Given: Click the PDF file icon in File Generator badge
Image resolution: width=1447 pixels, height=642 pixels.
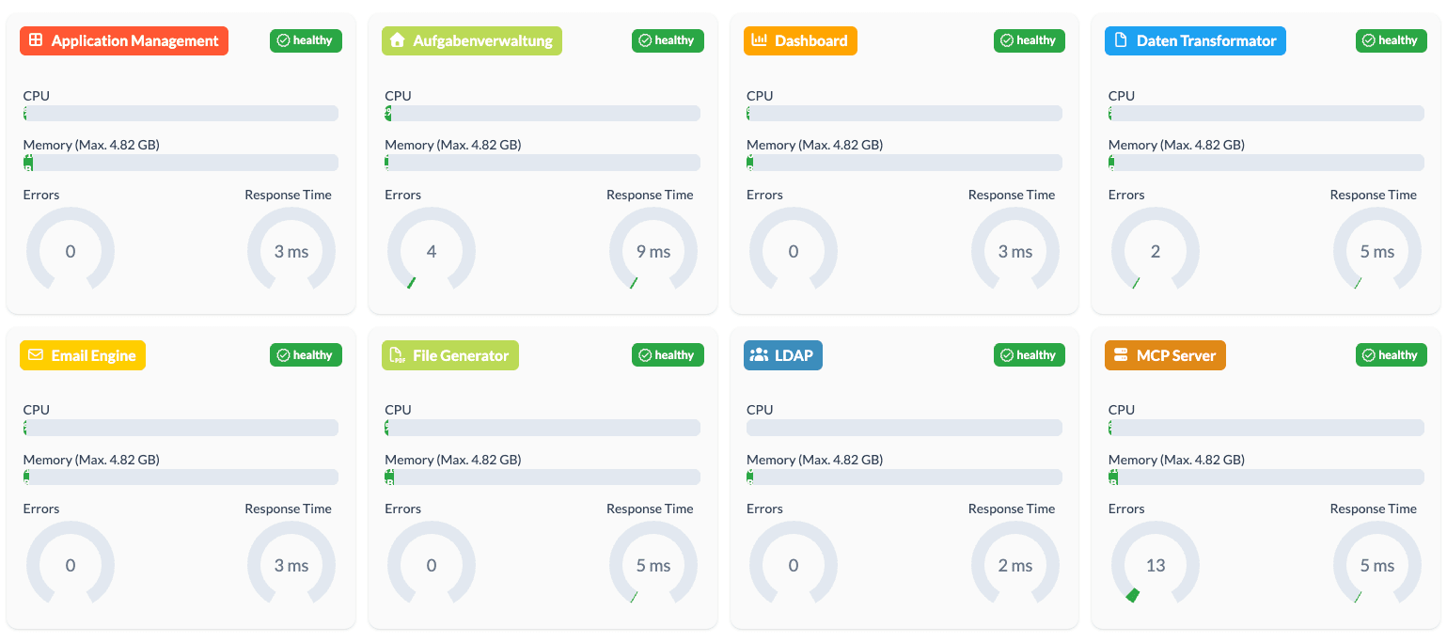Looking at the screenshot, I should point(398,355).
